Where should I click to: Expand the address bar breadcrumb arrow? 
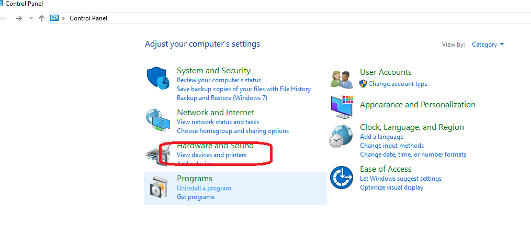[63, 18]
